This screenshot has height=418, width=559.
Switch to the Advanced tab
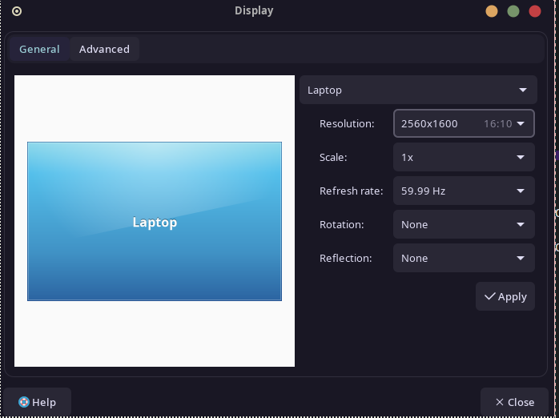tap(104, 49)
